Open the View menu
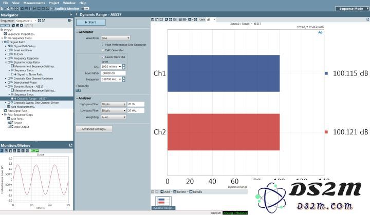Image resolution: width=370 pixels, height=215 pixels. pos(16,3)
